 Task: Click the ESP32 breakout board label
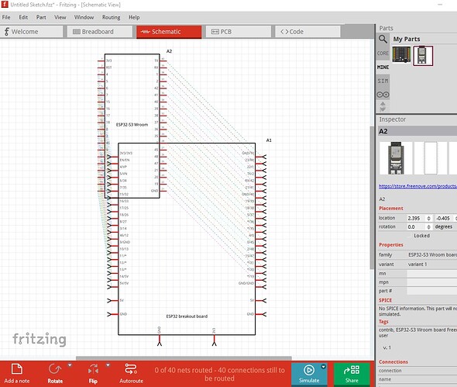[x=187, y=316]
